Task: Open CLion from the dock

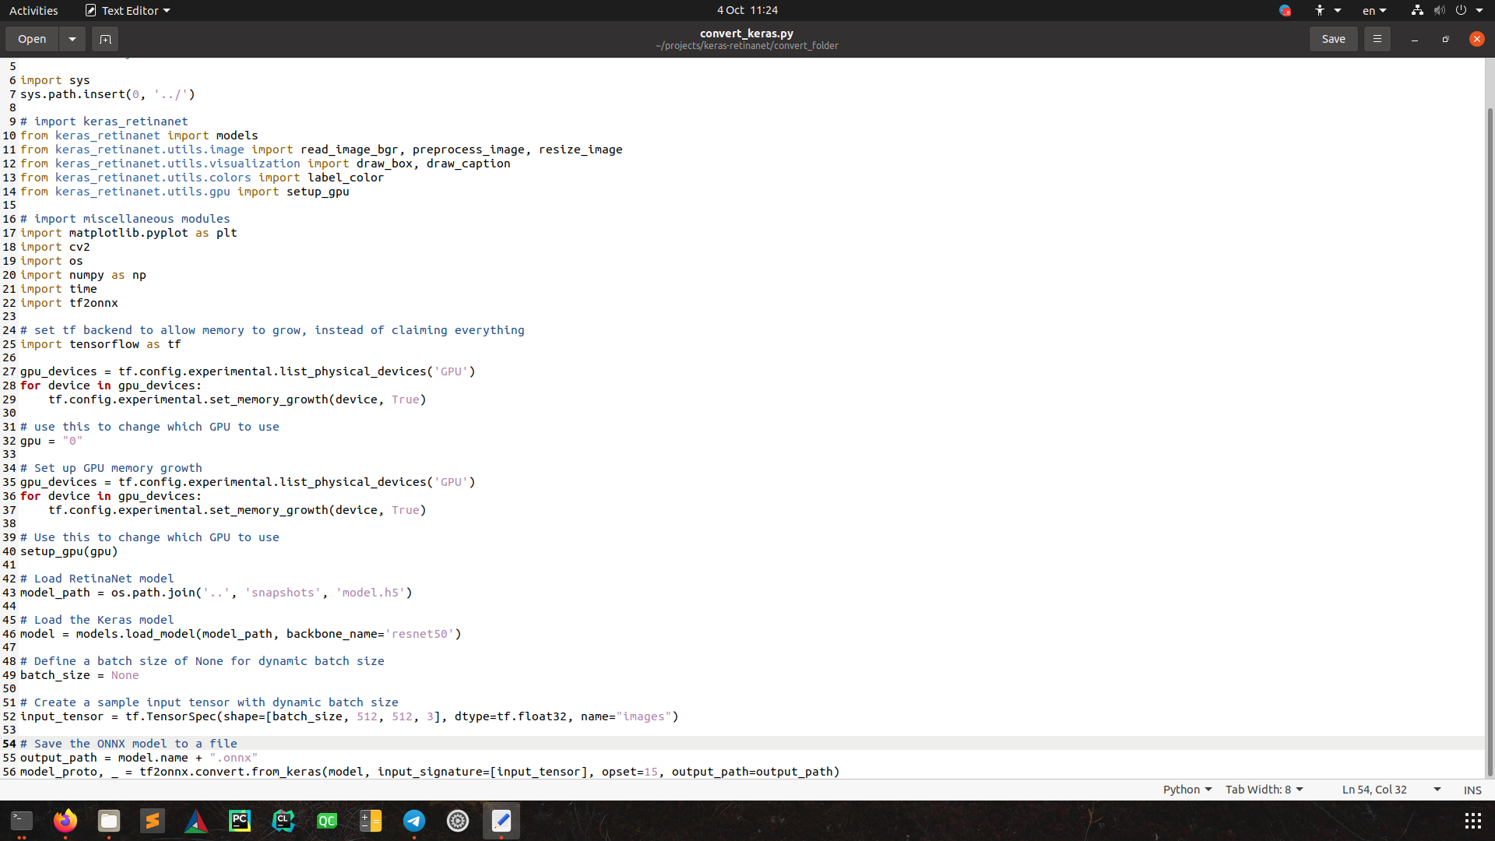Action: coord(283,821)
